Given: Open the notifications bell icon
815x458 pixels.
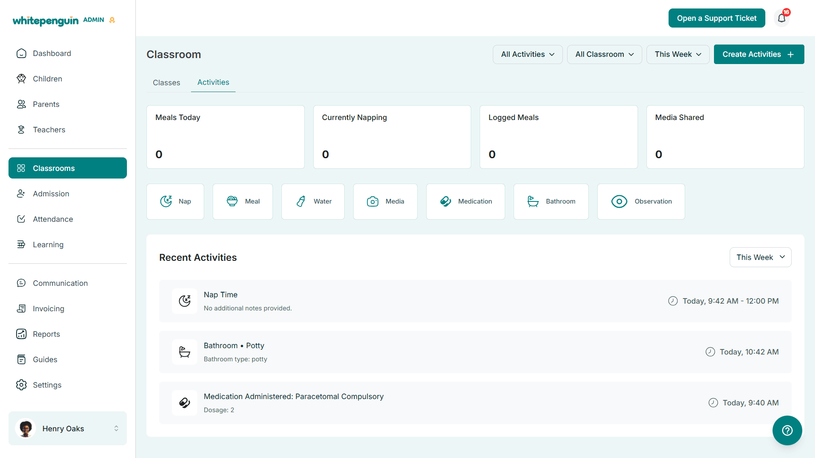Looking at the screenshot, I should (781, 18).
